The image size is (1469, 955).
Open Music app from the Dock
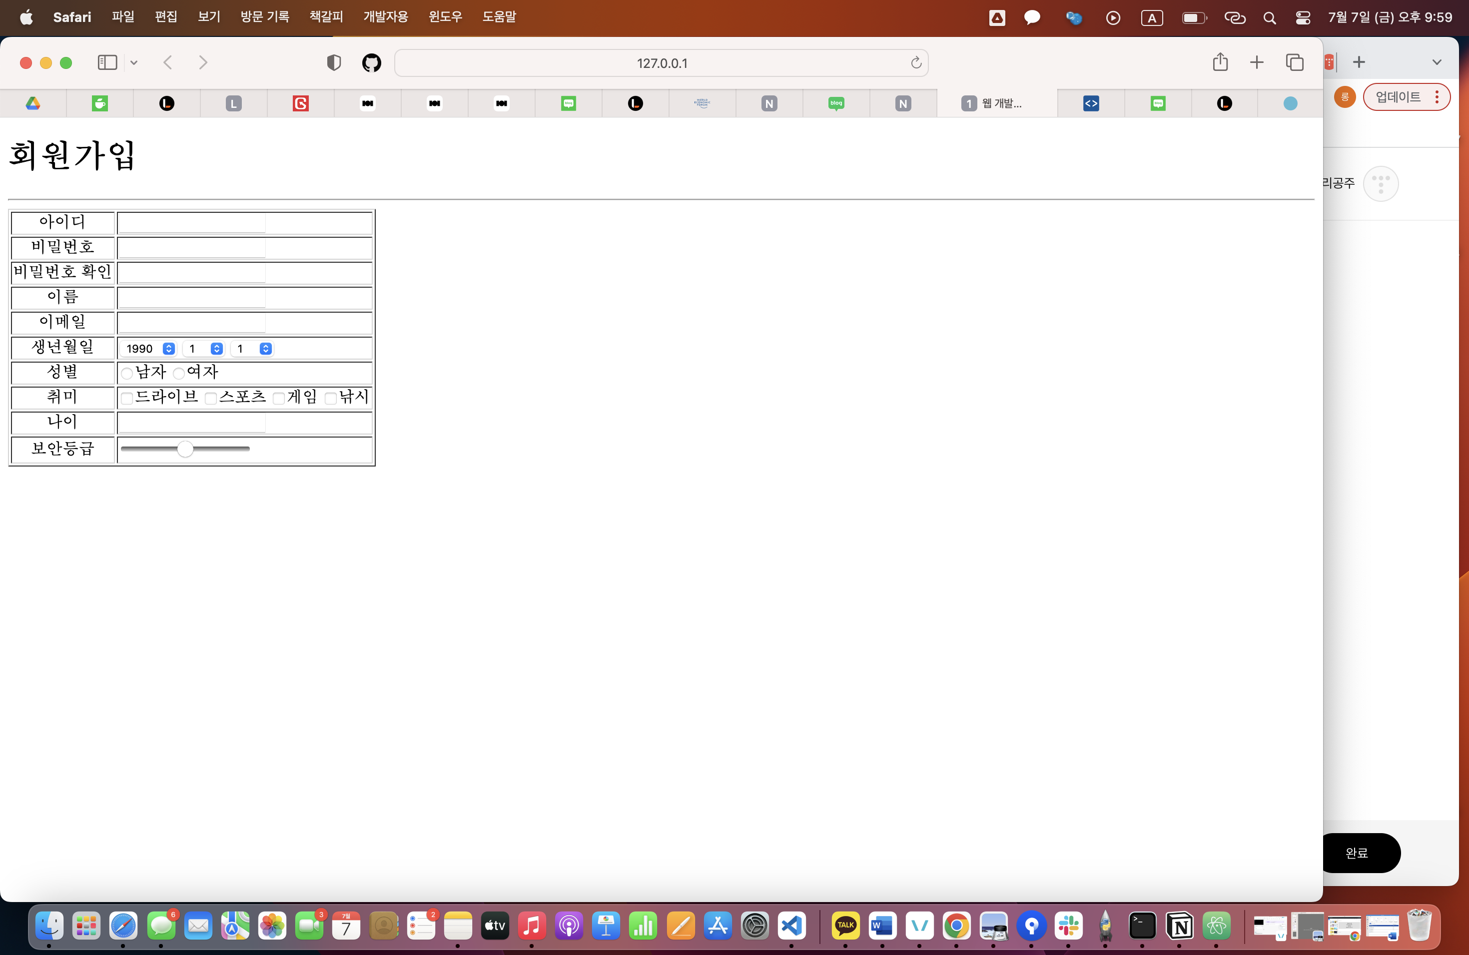[532, 926]
